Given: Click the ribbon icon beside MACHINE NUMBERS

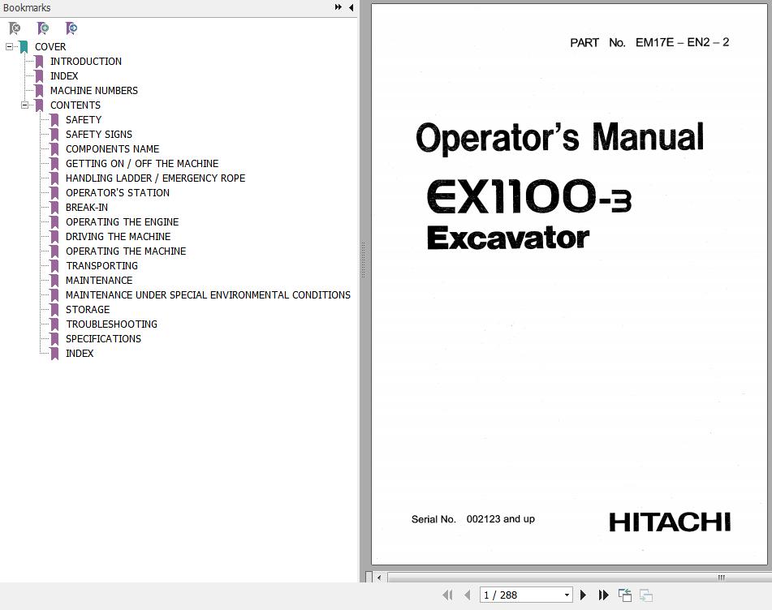Looking at the screenshot, I should coord(40,91).
